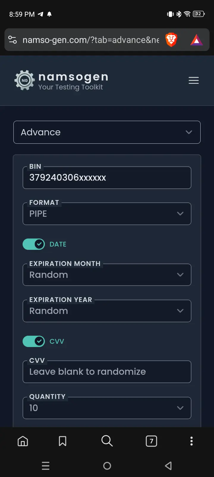Viewport: 214px width, 477px height.
Task: Tap the Android back navigation button
Action: [x=168, y=466]
